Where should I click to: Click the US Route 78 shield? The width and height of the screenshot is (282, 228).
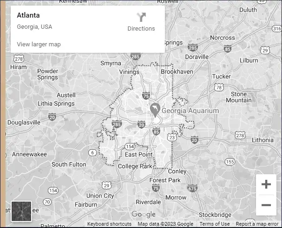click(x=219, y=87)
